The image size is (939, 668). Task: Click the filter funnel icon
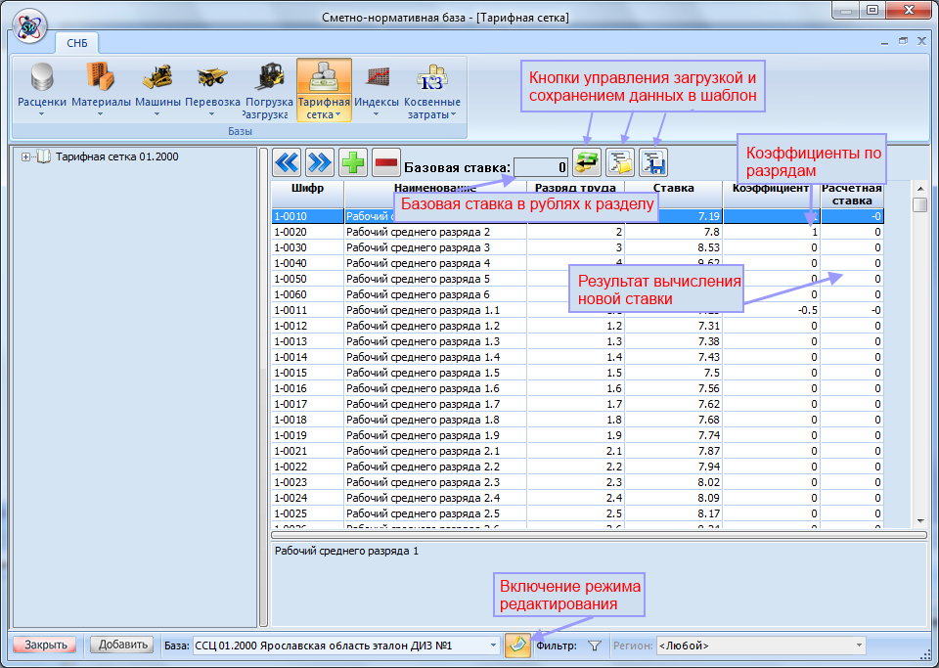click(594, 646)
